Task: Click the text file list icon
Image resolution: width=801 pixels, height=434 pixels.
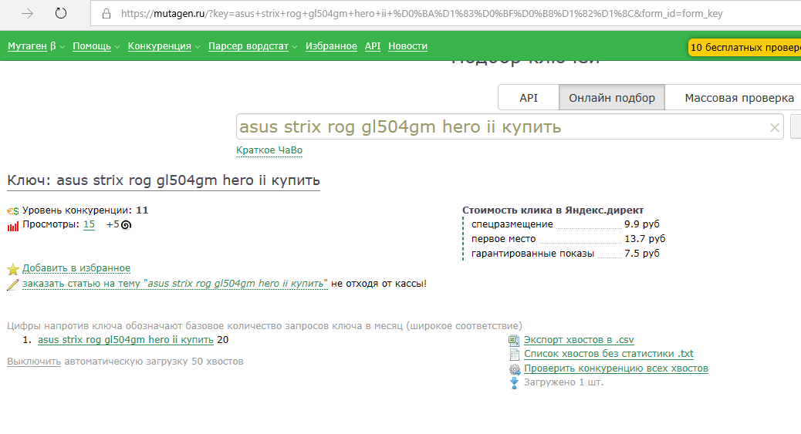Action: click(515, 355)
